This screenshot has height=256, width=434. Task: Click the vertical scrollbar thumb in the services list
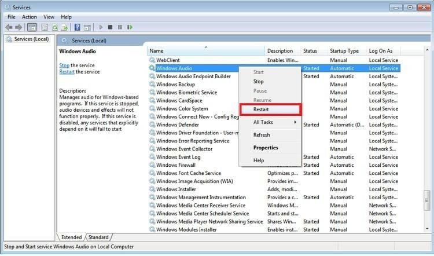[x=428, y=200]
